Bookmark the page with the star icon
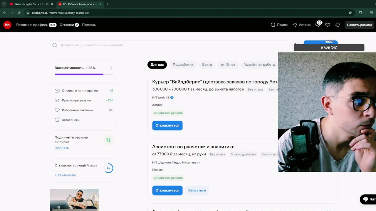The height and width of the screenshot is (211, 376). pyautogui.click(x=350, y=13)
